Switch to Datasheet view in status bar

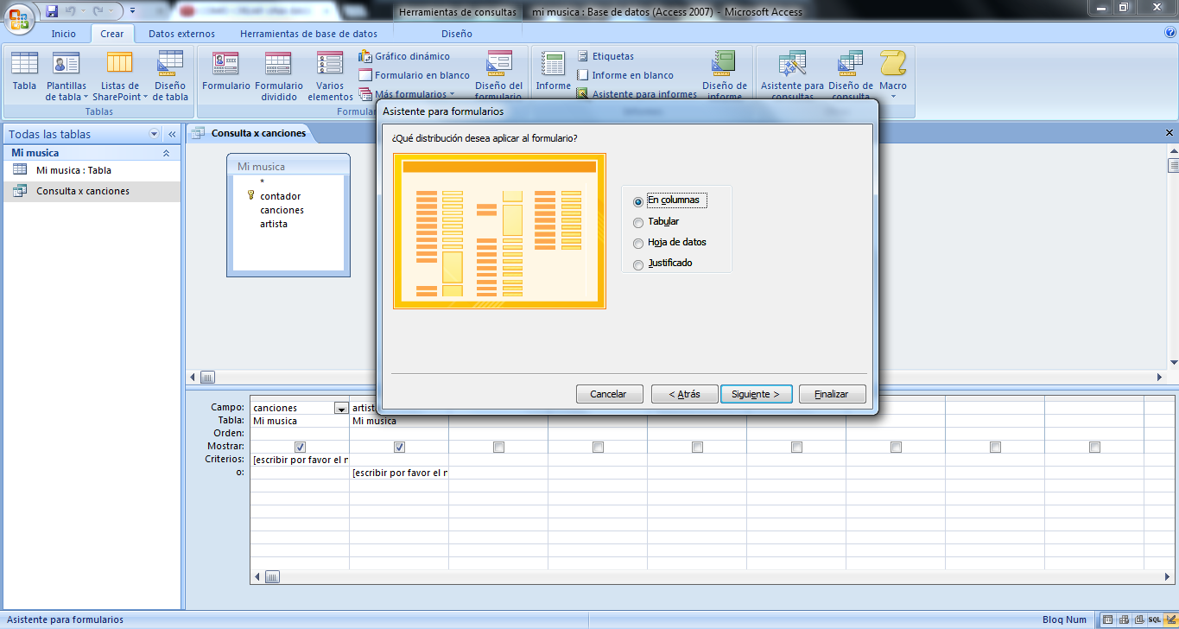(1107, 619)
